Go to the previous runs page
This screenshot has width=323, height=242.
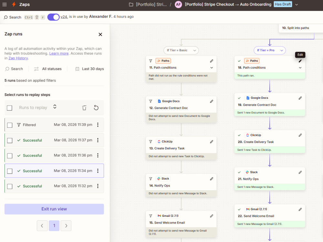[x=42, y=226]
